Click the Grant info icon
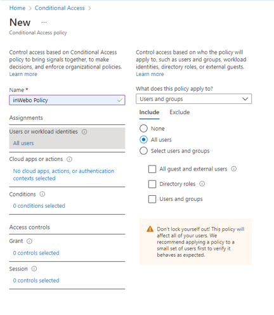The image size is (274, 315). click(x=29, y=241)
